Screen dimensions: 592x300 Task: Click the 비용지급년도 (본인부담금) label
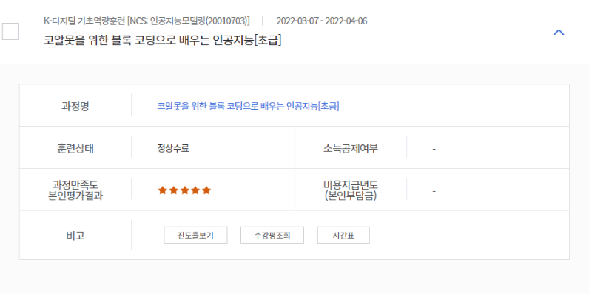pyautogui.click(x=351, y=190)
